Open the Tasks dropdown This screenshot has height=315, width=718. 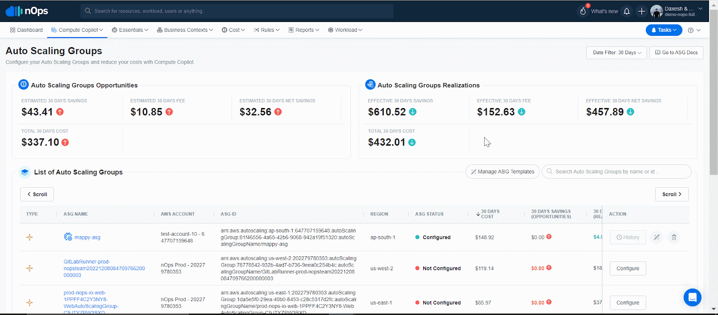pos(664,30)
